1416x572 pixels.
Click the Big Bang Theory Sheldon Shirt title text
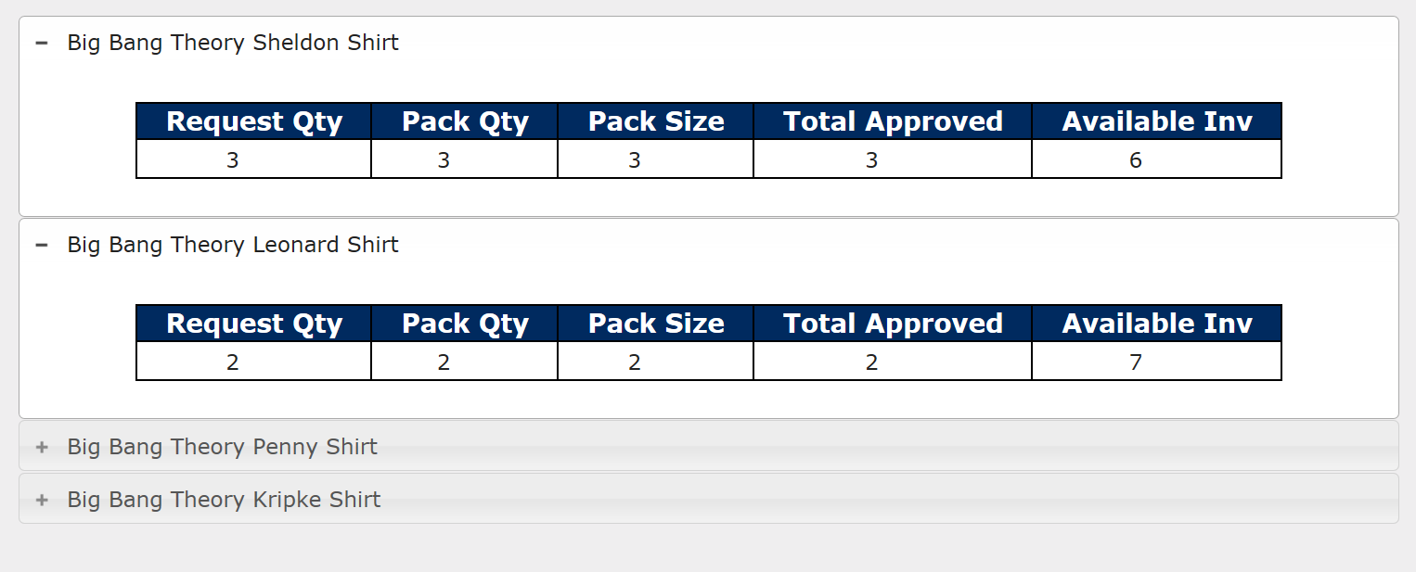point(231,42)
